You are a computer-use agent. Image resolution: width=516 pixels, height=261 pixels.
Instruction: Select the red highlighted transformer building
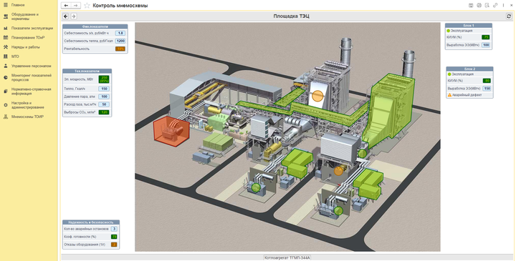[171, 131]
